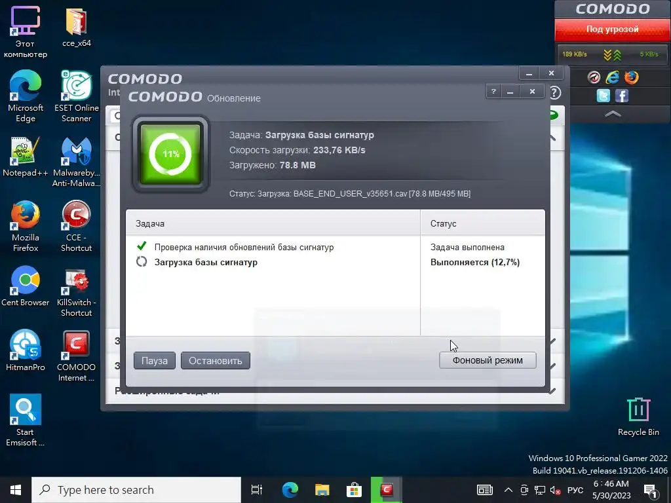Open ESET Online Scanner shortcut

coord(76,96)
